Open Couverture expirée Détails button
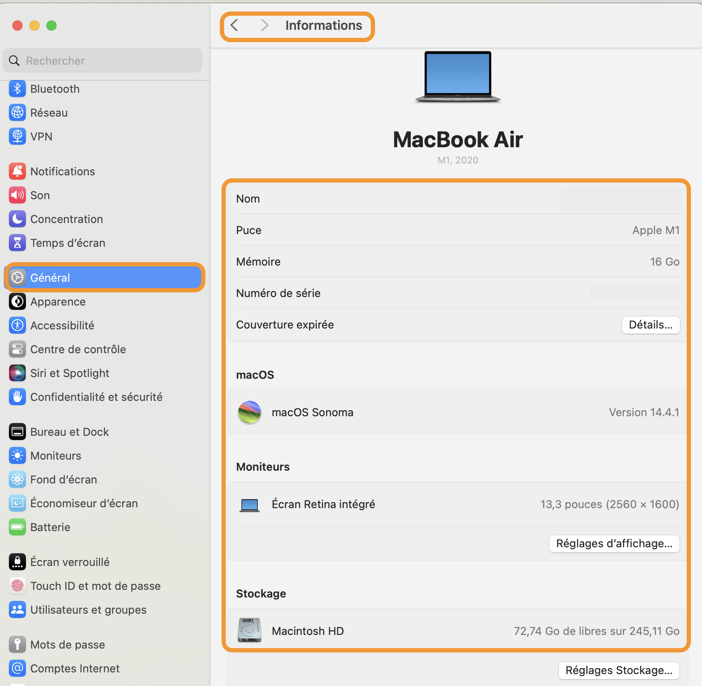Image resolution: width=702 pixels, height=686 pixels. pos(651,325)
